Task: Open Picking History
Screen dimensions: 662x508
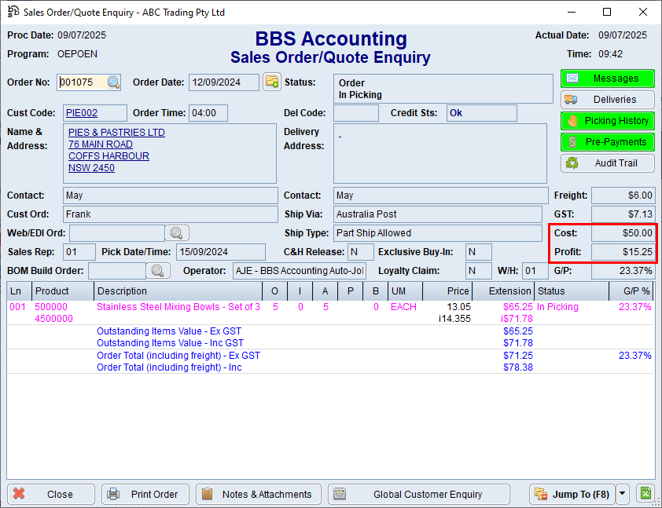Action: coord(607,121)
